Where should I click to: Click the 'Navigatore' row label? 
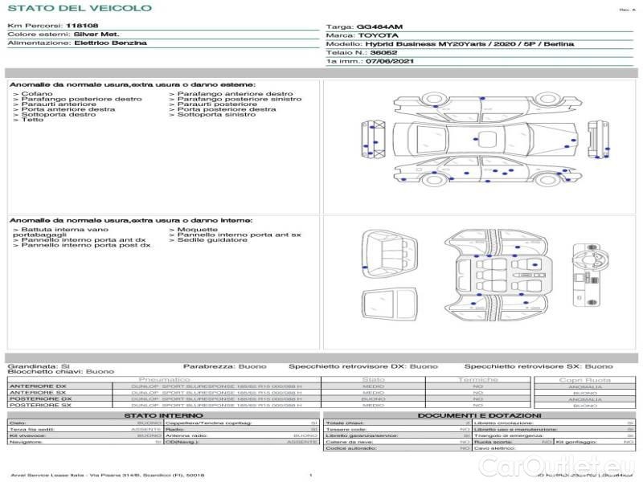[x=26, y=443]
